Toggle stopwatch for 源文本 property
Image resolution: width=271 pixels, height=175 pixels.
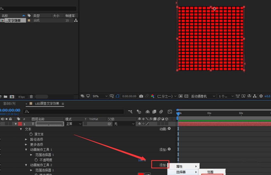(31, 134)
